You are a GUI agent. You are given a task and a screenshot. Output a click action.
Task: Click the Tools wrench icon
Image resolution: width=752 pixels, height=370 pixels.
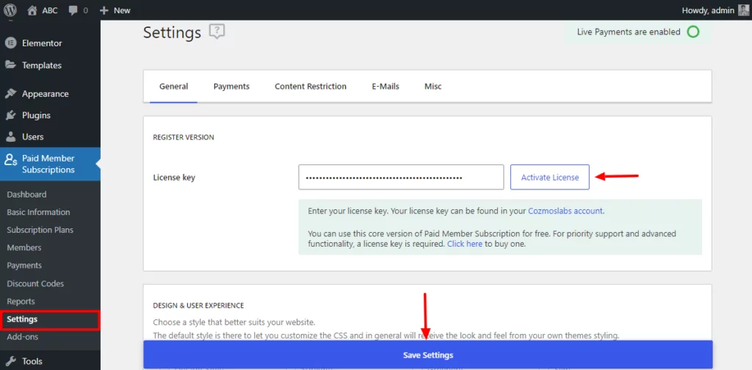[x=10, y=361]
